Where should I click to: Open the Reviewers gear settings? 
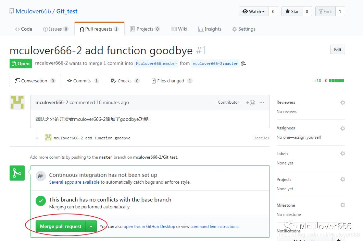tap(342, 103)
